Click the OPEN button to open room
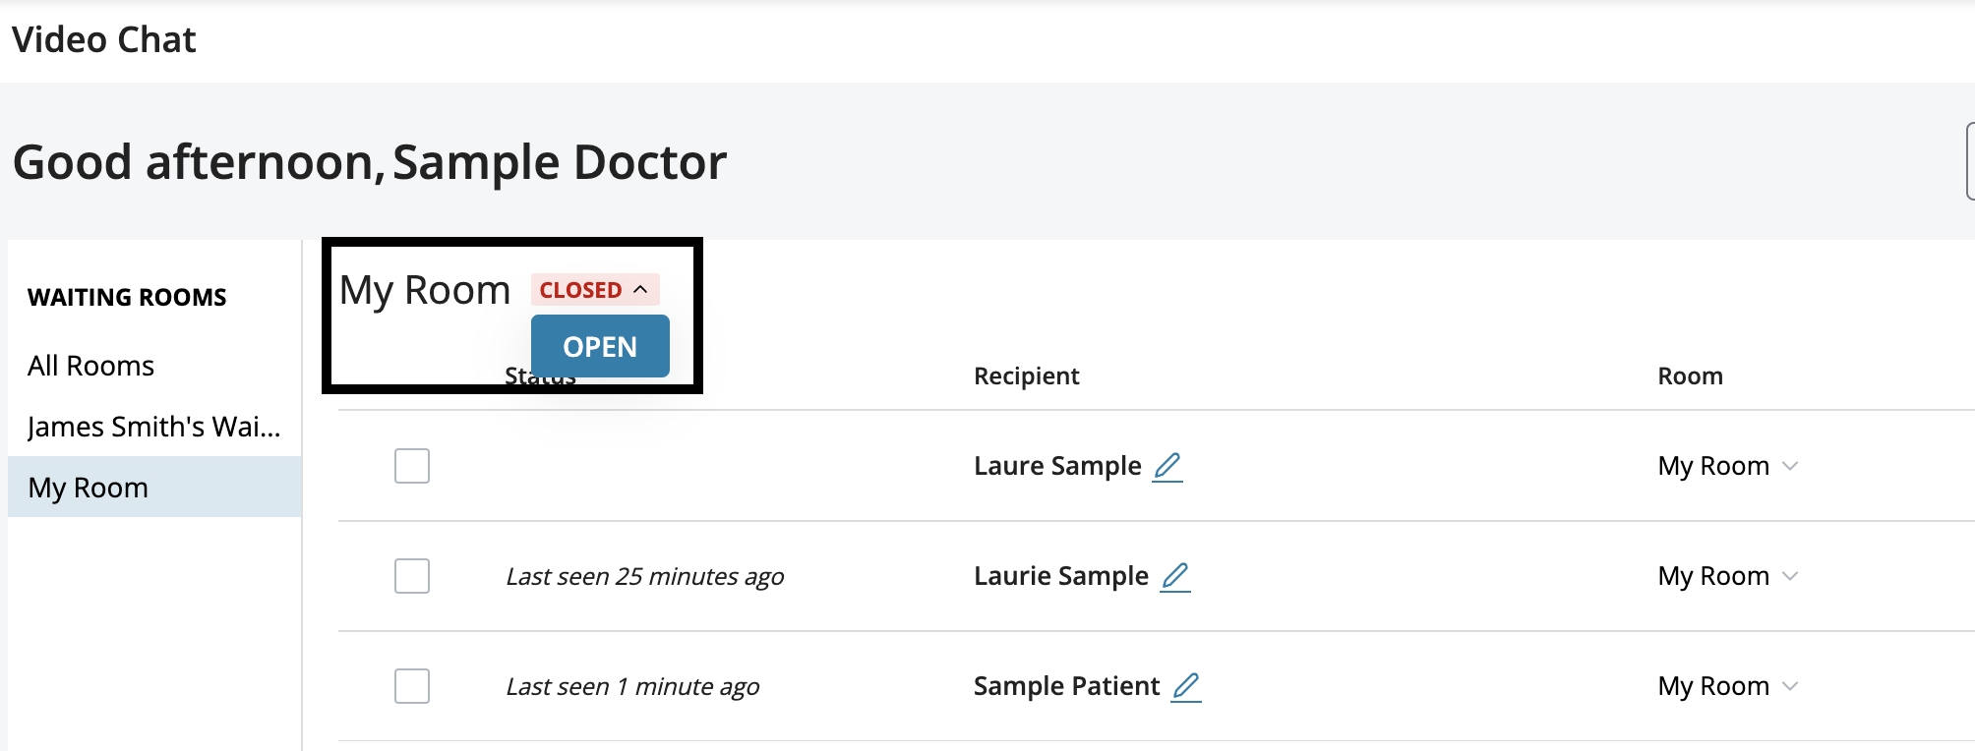1975x751 pixels. [600, 347]
